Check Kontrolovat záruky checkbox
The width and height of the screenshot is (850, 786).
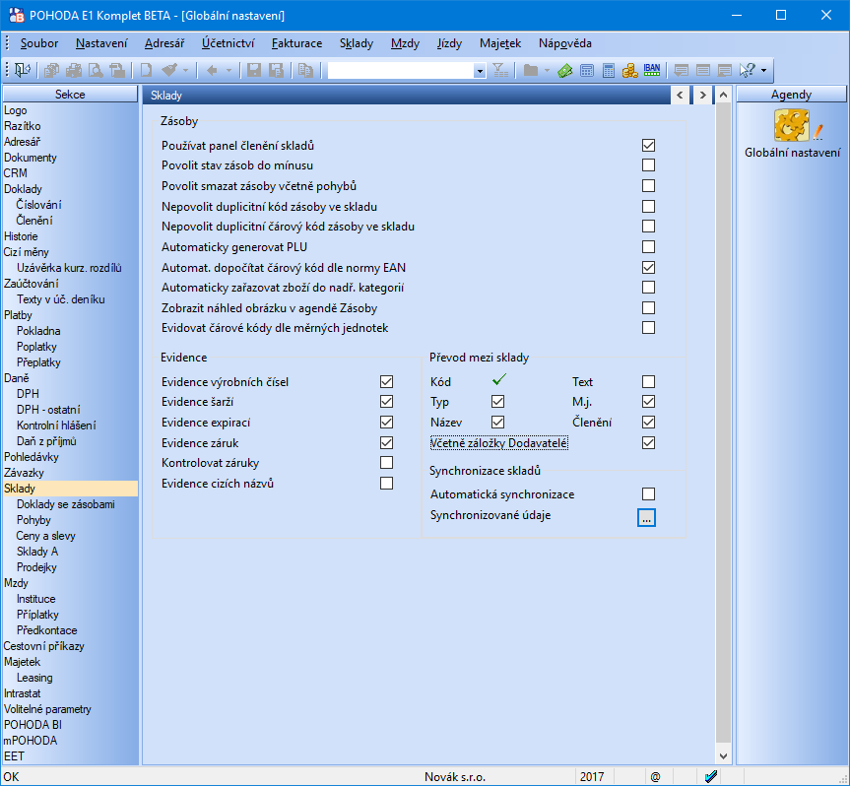(386, 462)
